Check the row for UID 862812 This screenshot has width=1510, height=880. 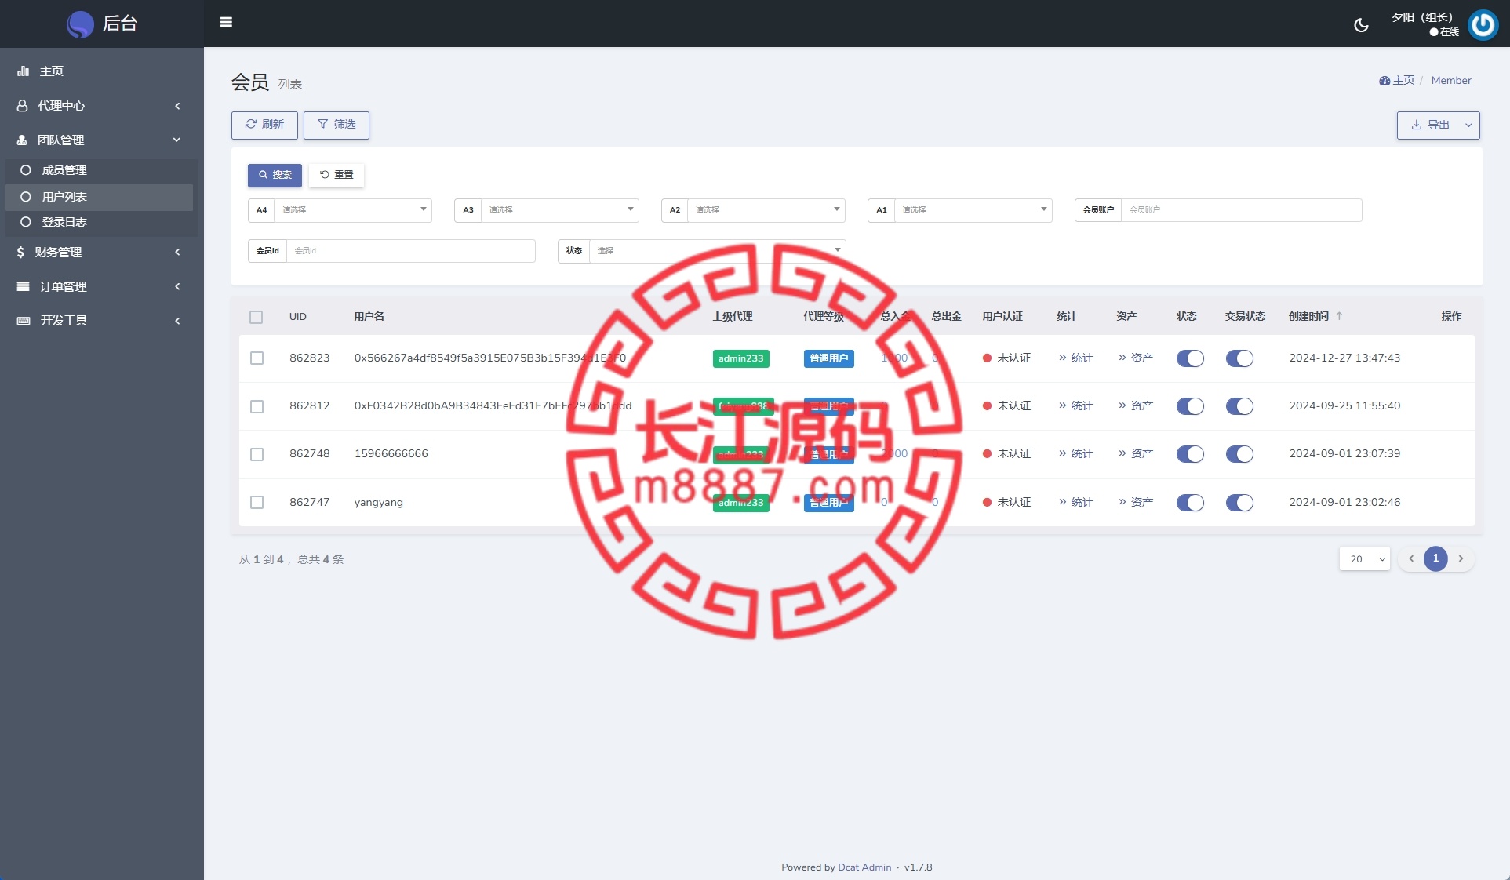(x=257, y=406)
